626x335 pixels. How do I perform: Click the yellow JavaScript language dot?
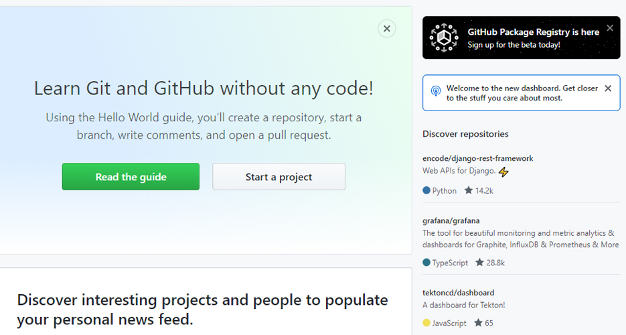426,323
